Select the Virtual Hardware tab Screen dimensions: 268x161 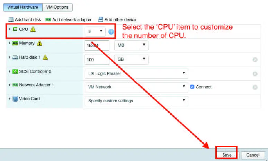(23, 7)
